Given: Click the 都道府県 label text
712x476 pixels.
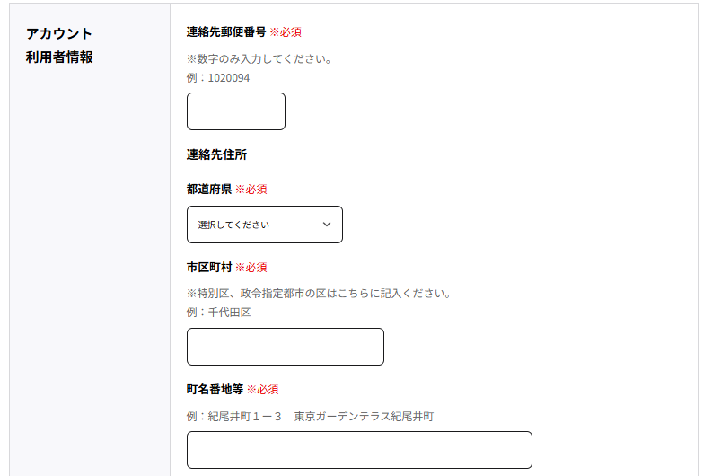Looking at the screenshot, I should click(x=209, y=189).
